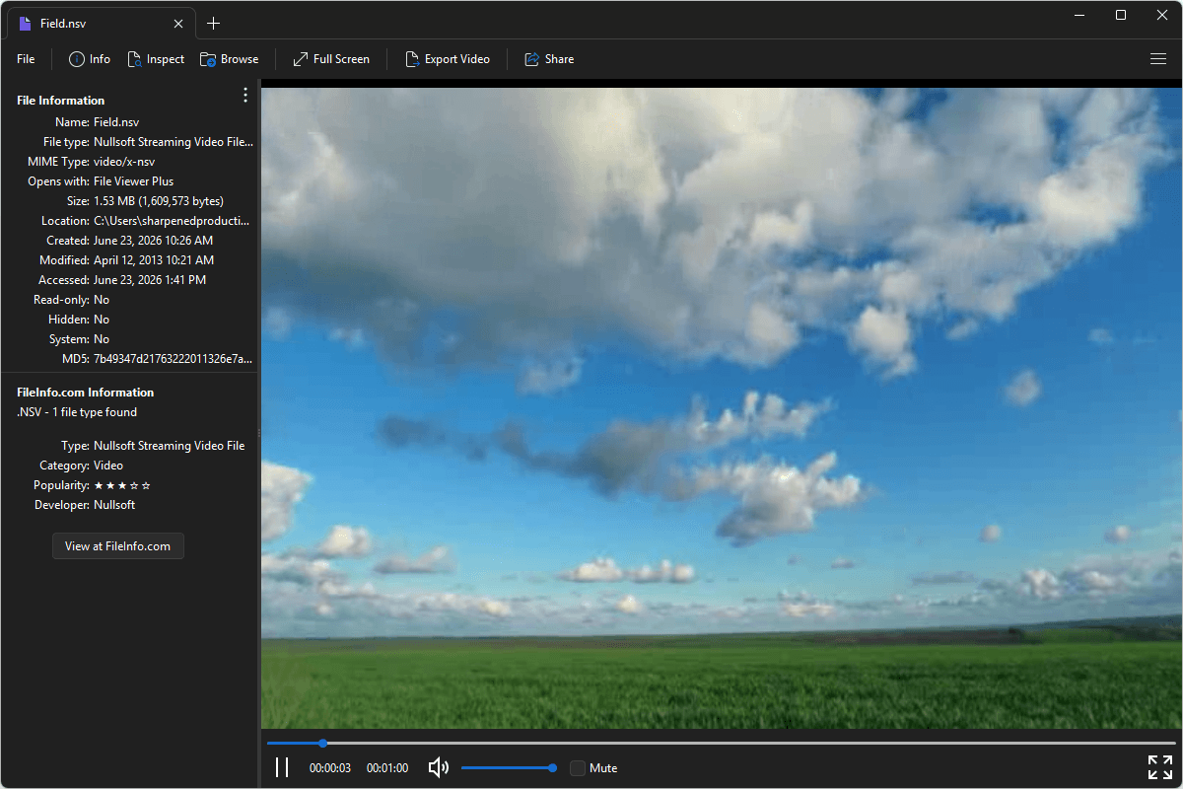The height and width of the screenshot is (789, 1183).
Task: Enable the Mute checkbox
Action: pyautogui.click(x=578, y=768)
